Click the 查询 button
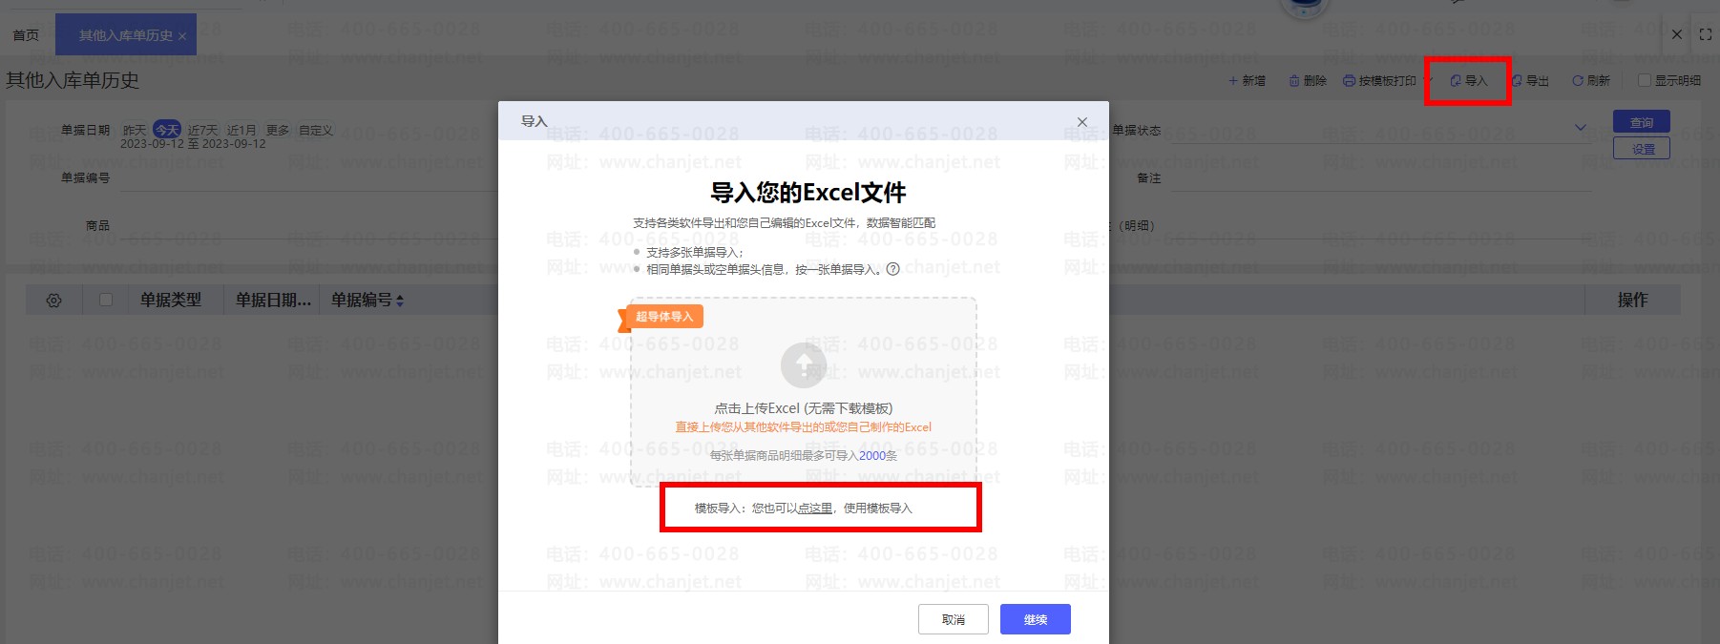Viewport: 1720px width, 644px height. (1642, 122)
